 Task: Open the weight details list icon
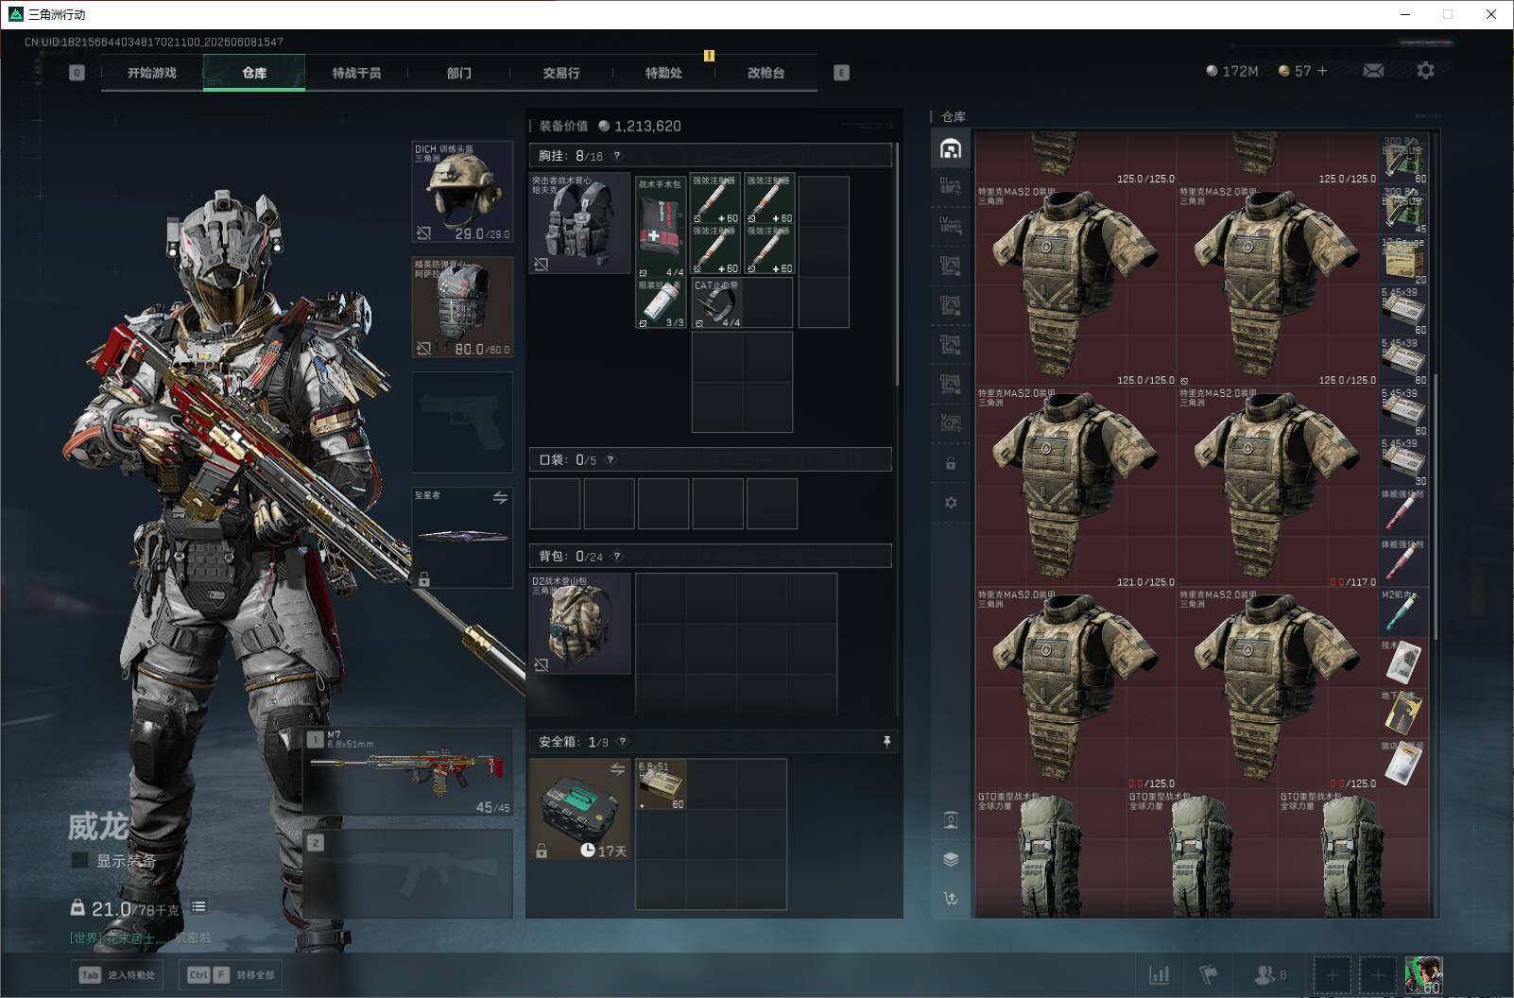click(x=198, y=907)
